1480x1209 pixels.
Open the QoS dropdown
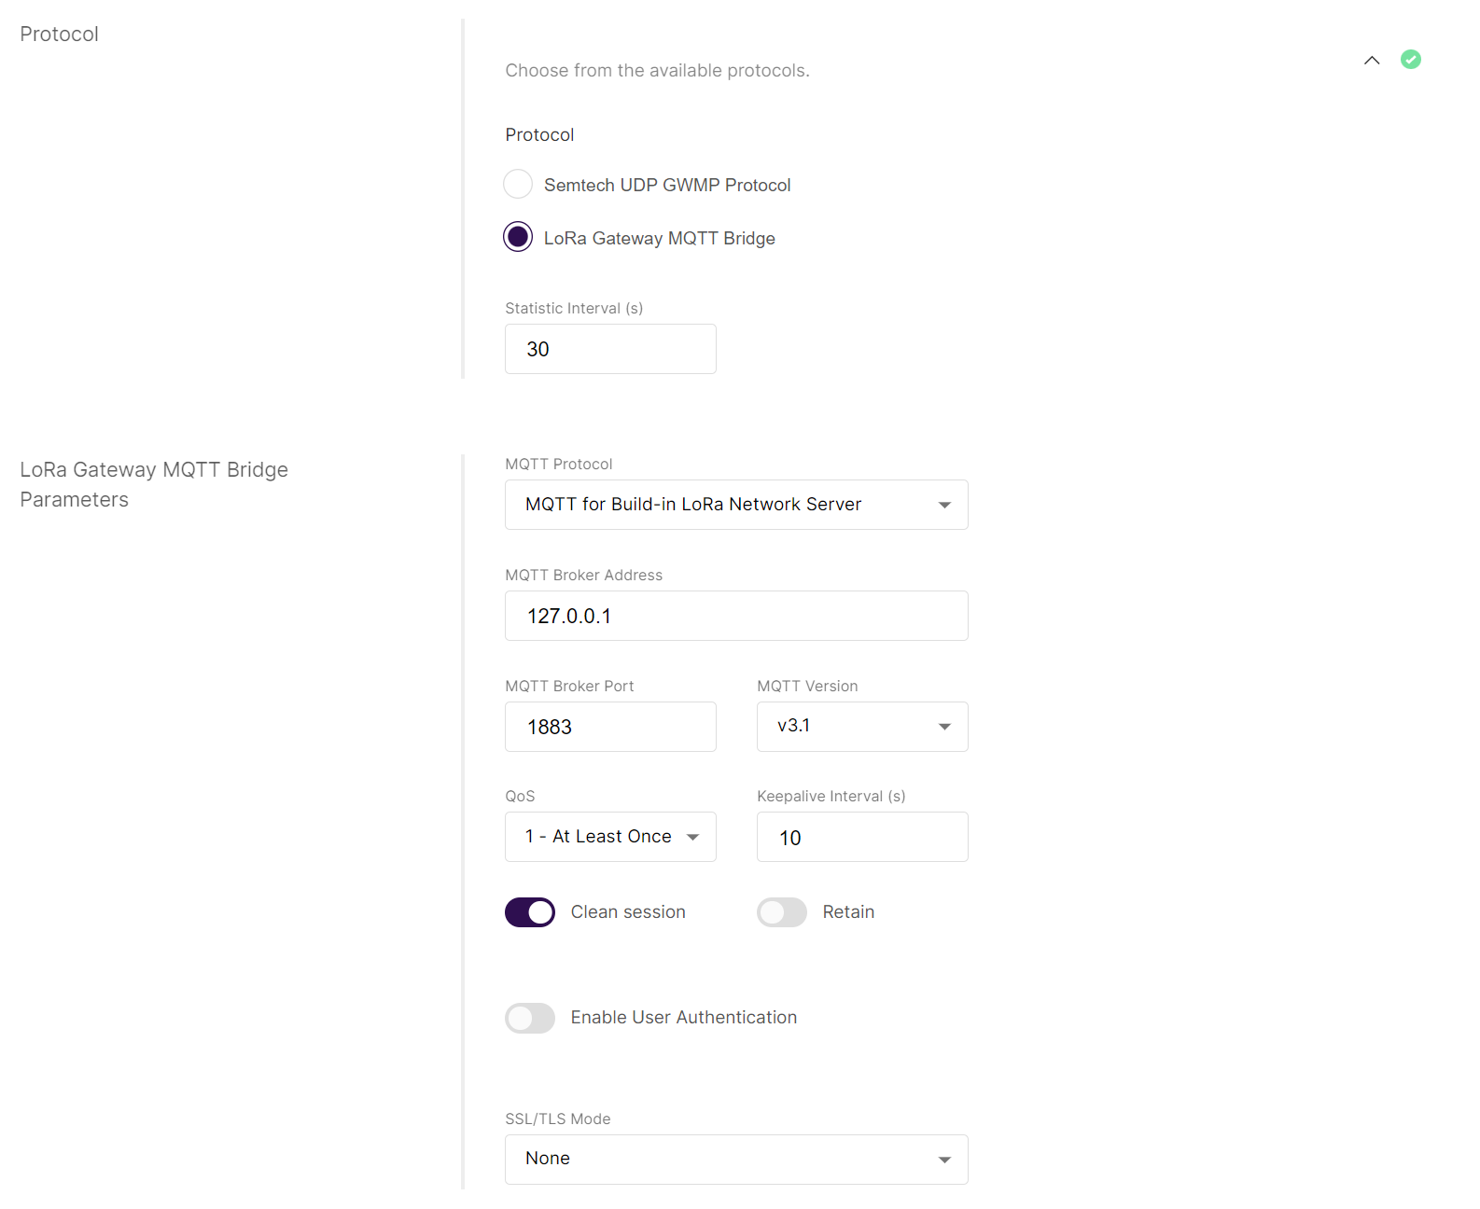point(610,837)
